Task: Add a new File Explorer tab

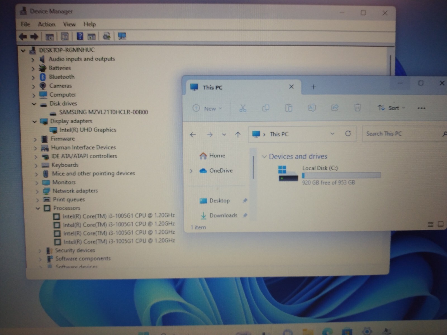Action: pos(313,87)
